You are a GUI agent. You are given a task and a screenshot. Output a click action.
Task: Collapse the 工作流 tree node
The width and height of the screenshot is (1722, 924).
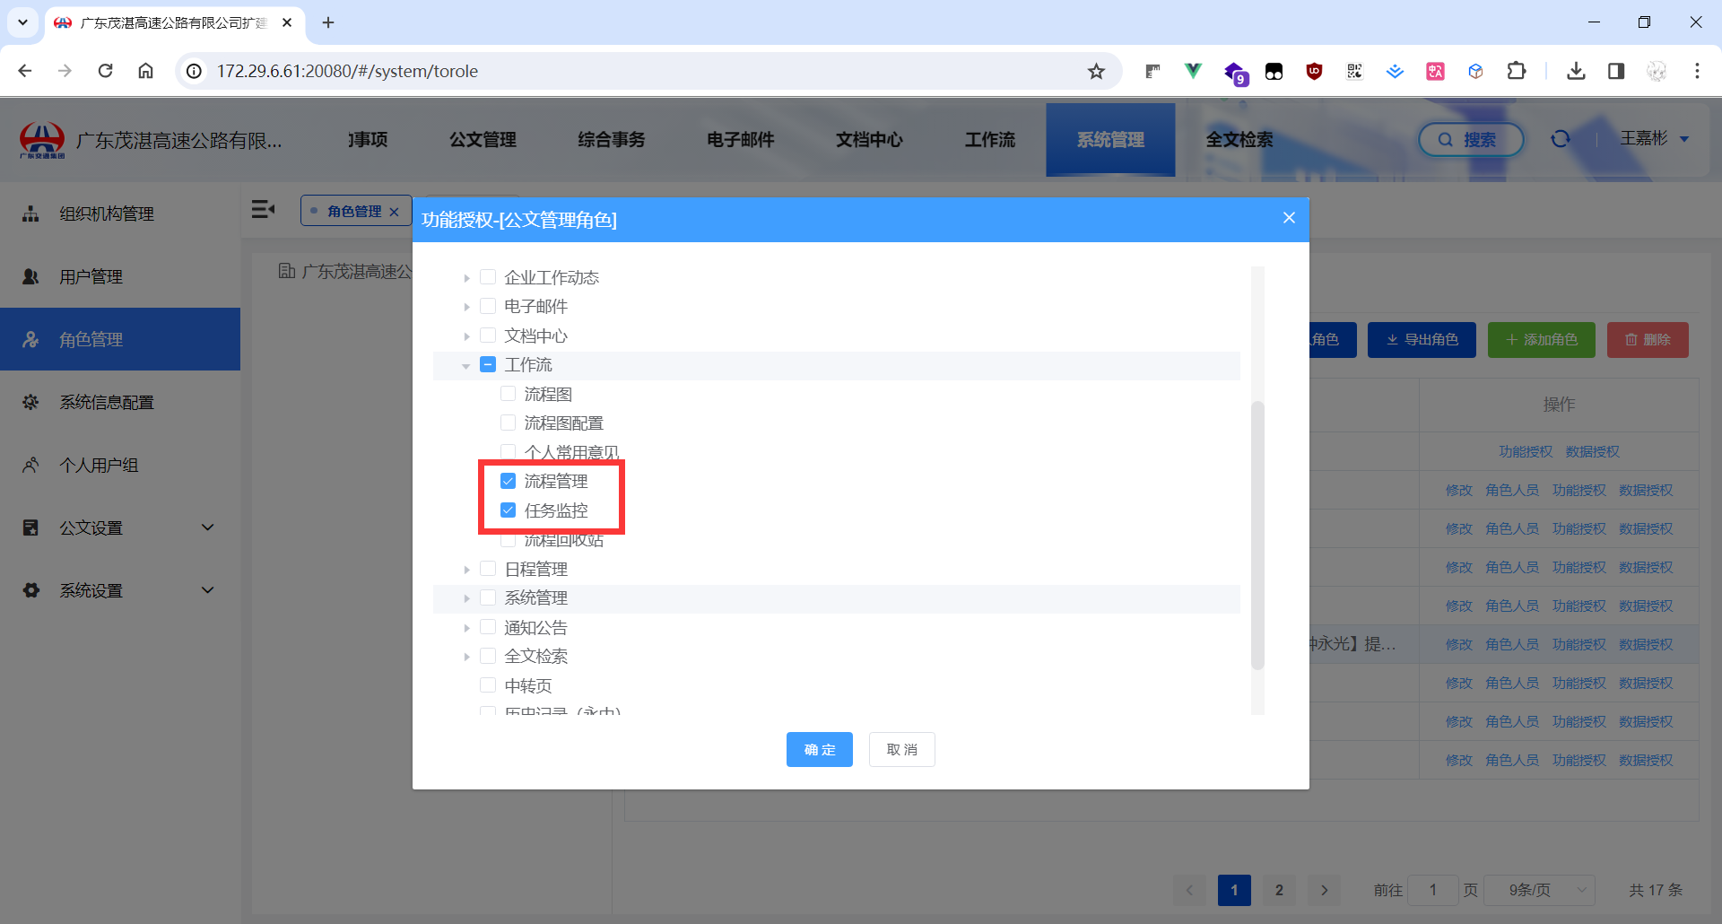pos(466,365)
